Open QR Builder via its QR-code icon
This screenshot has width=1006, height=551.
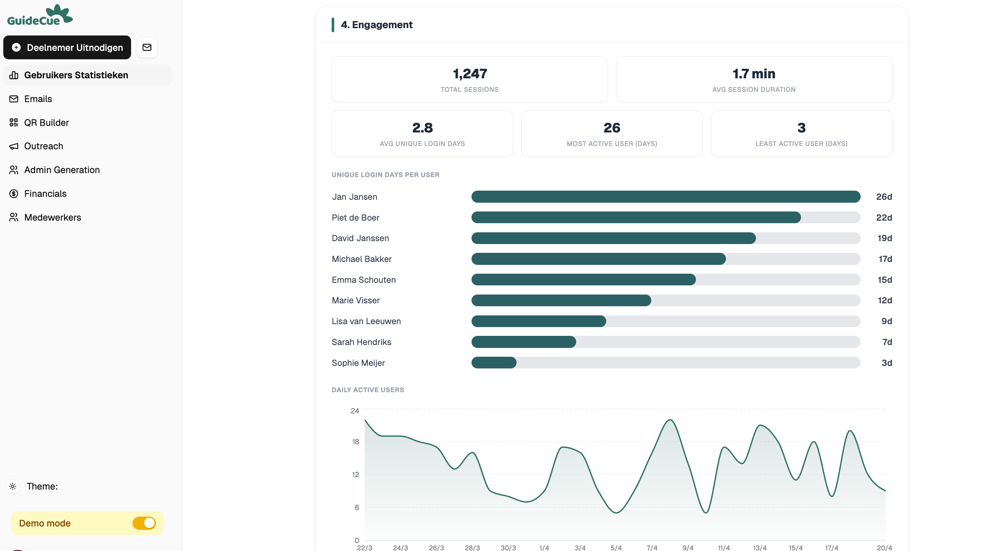pos(13,122)
